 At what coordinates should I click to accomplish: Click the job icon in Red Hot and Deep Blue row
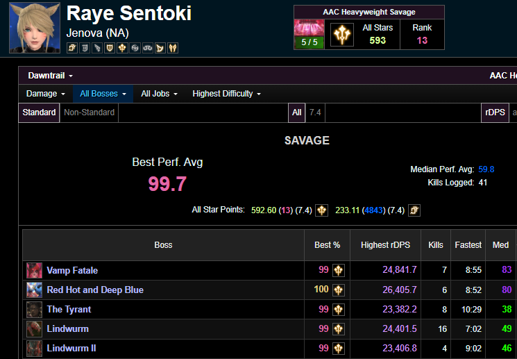click(x=338, y=290)
